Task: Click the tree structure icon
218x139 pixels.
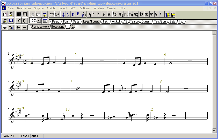Action: point(11,27)
